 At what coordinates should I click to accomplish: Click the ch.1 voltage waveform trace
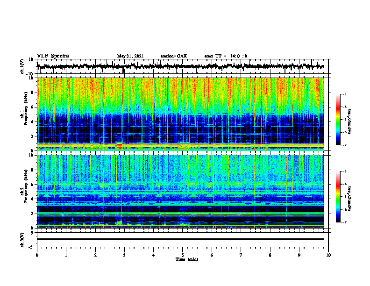click(x=180, y=66)
